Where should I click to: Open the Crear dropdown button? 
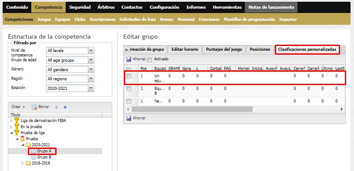coord(18,107)
